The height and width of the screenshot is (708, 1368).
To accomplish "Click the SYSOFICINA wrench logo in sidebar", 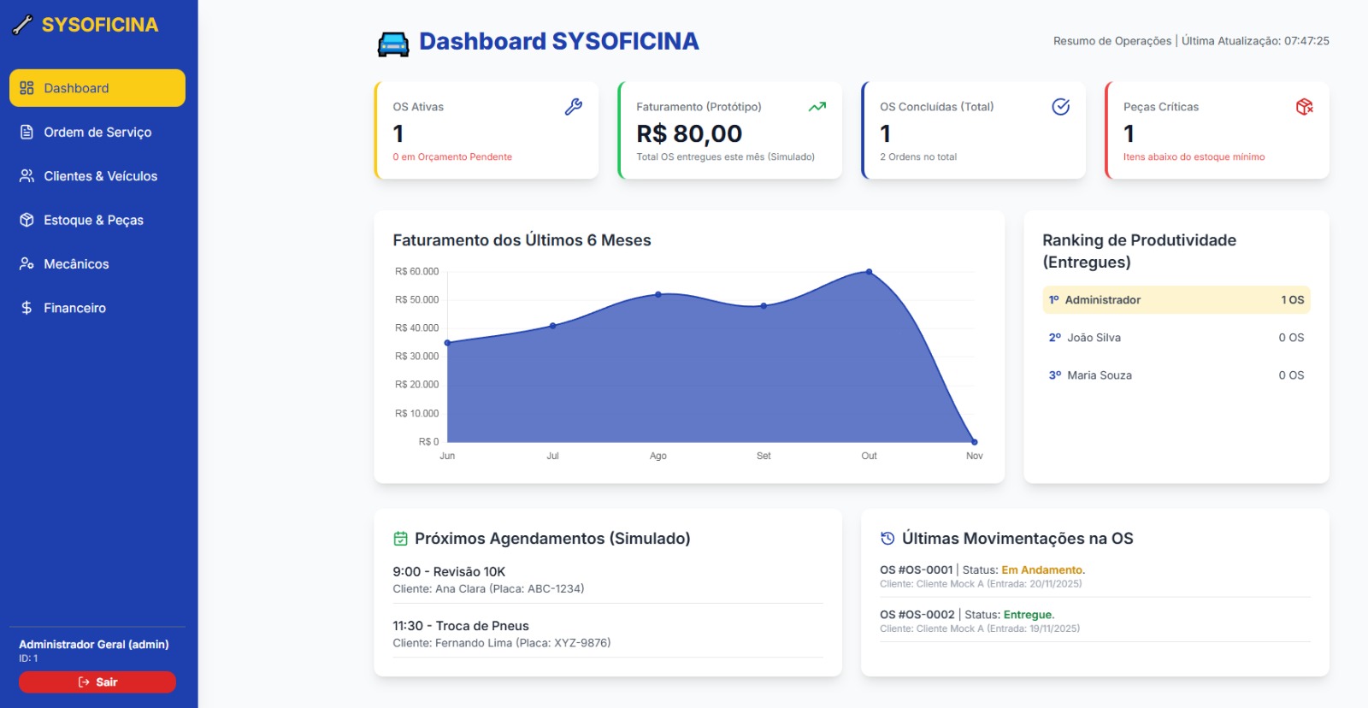I will click(23, 25).
